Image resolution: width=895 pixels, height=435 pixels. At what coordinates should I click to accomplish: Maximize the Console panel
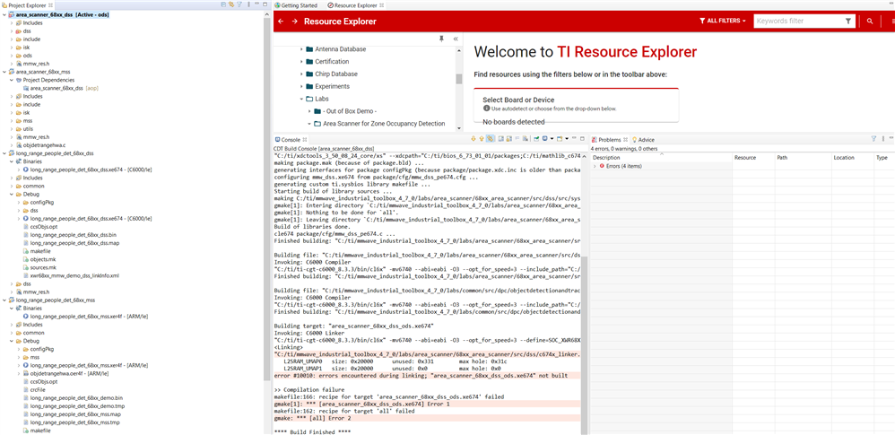point(582,139)
